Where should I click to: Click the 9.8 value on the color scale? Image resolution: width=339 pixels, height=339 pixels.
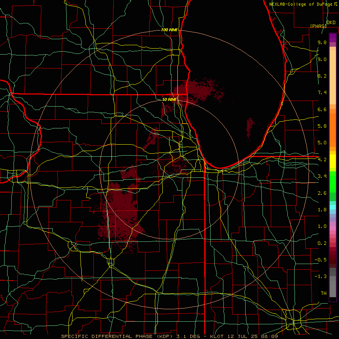click(322, 42)
